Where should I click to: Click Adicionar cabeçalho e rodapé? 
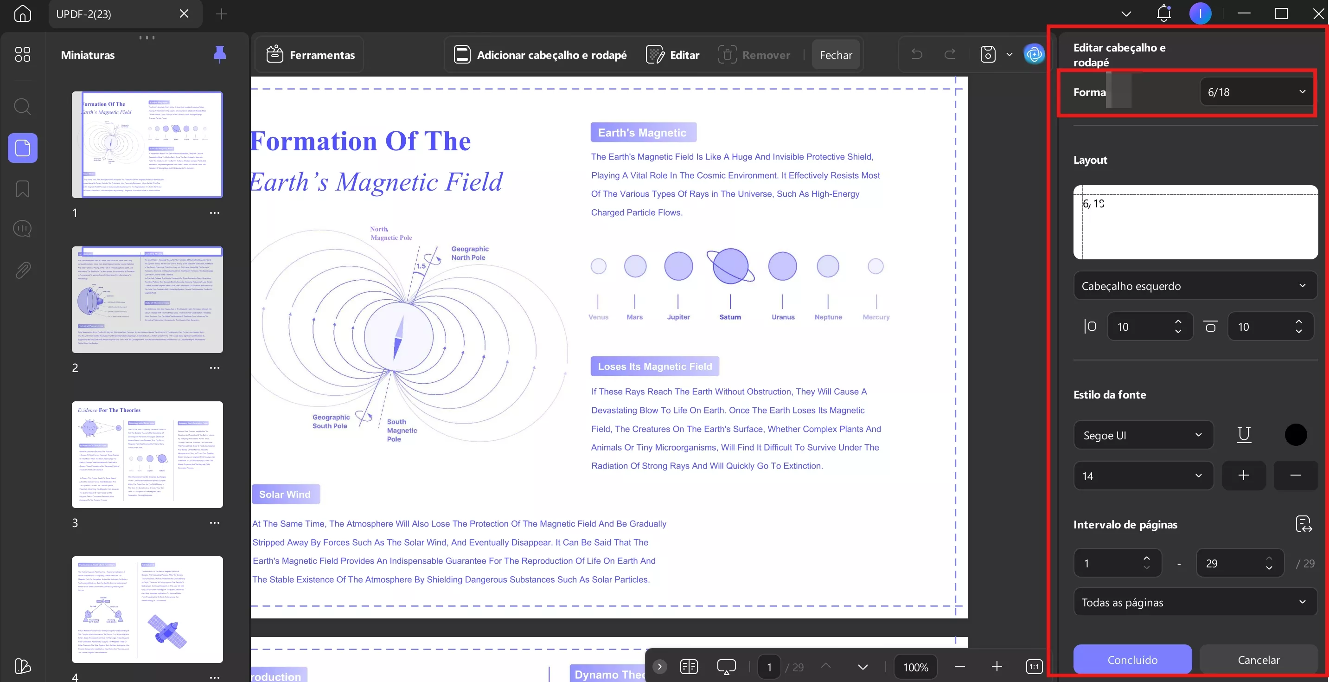(540, 55)
